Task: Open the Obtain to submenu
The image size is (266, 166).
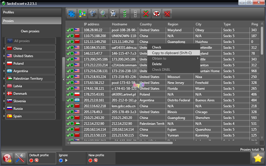Action: 174,58
